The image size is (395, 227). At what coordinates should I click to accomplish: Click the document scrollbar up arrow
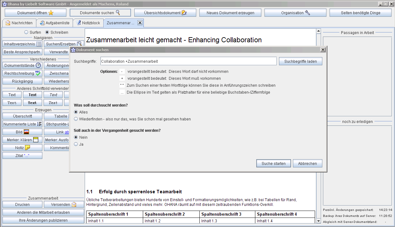[x=319, y=31]
